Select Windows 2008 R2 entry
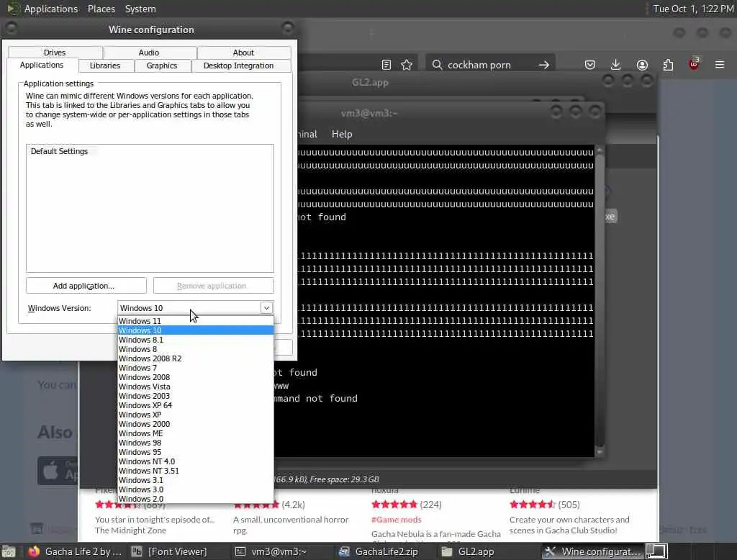This screenshot has width=737, height=560. pos(195,358)
